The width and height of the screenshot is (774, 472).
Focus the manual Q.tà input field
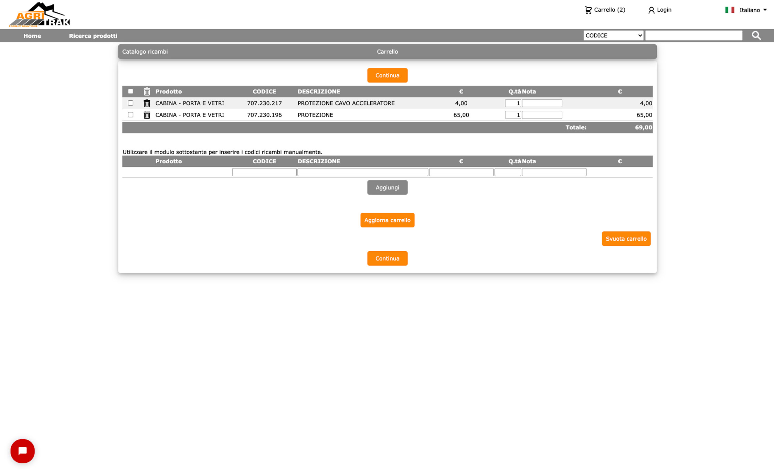(x=508, y=172)
